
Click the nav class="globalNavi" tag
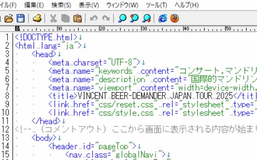115,155
